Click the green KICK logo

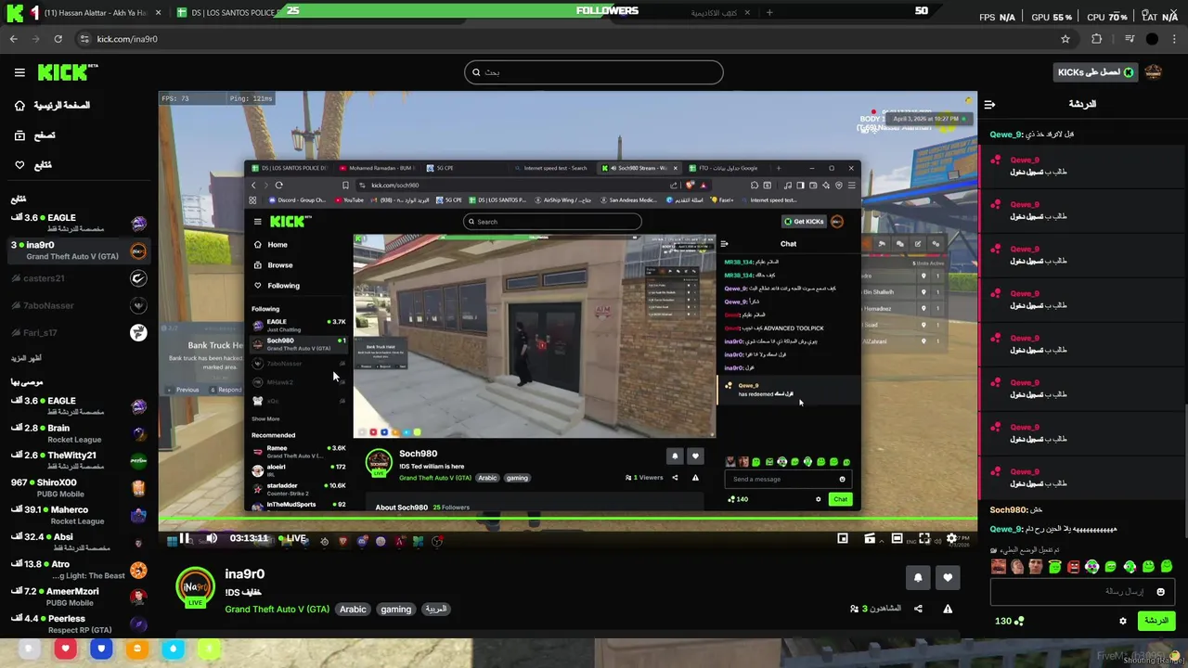coord(68,72)
